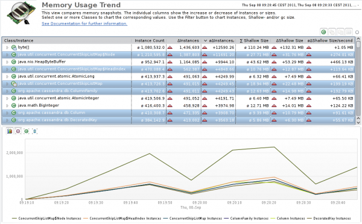The image size is (362, 224).
Task: Click the class icon beside AtomicInteger
Action: click(x=14, y=98)
